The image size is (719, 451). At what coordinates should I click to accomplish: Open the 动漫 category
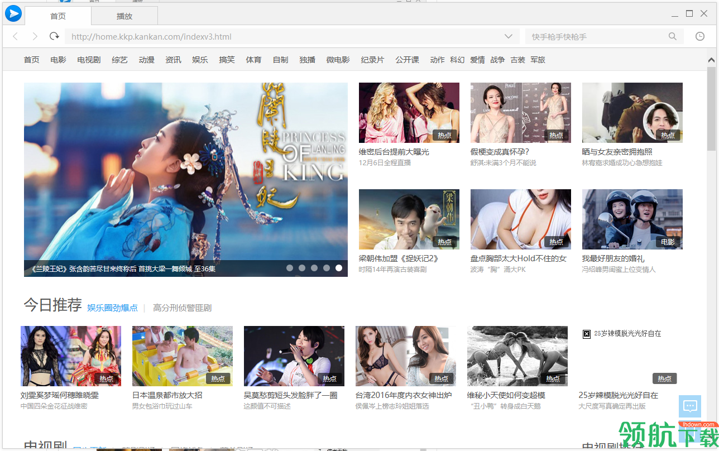[146, 60]
